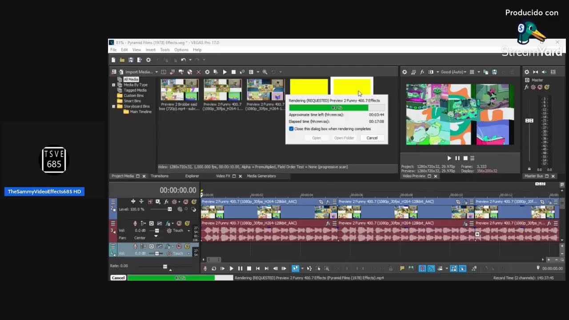Screen dimensions: 569x320
Task: Toggle Enable Snapping magnet icon
Action: 422,268
